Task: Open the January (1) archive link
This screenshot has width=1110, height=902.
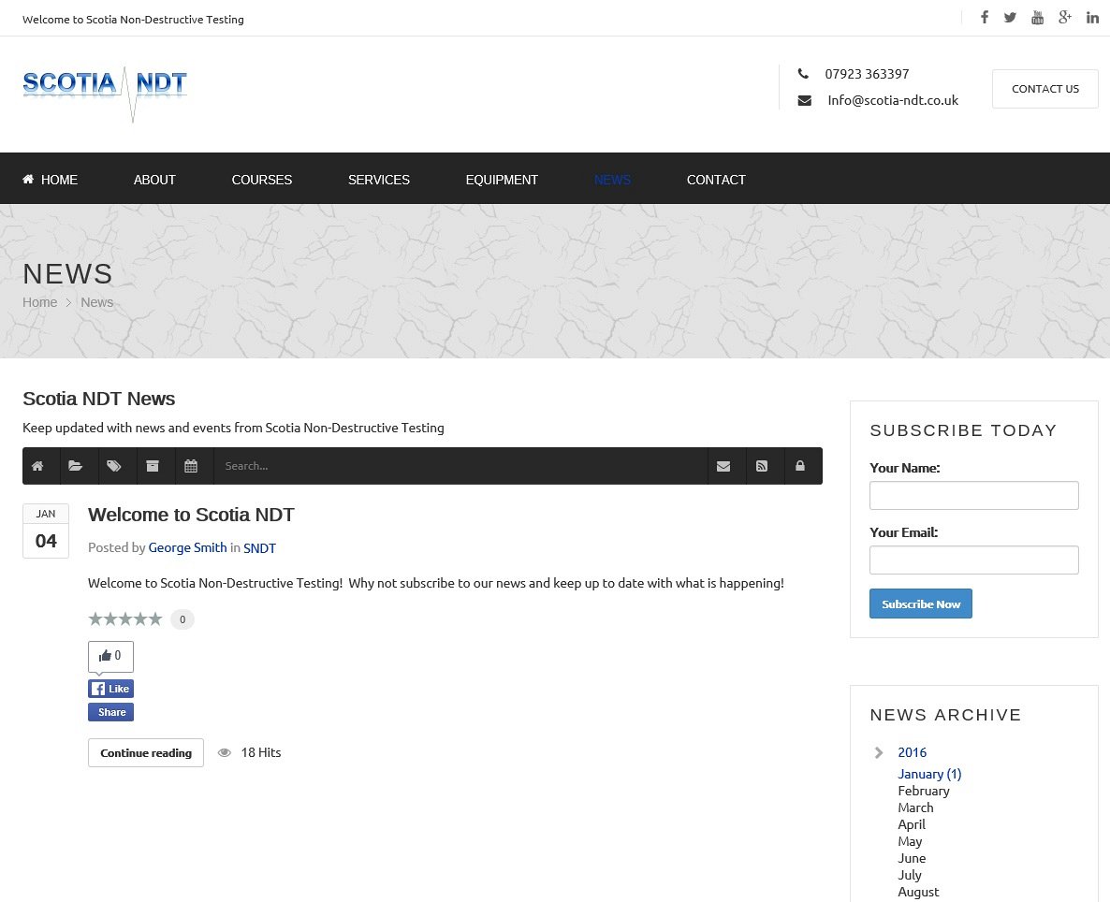Action: [929, 774]
